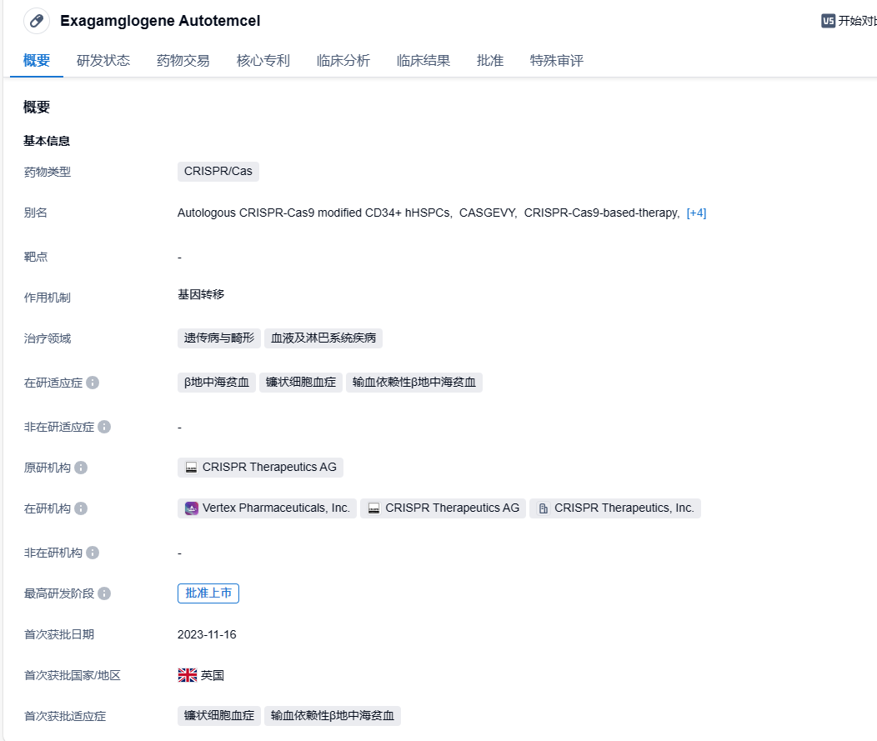Click the VS compare icon

pos(828,21)
